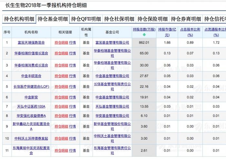Open company 富国基金管理有限公司
226x159 pixels.
112,43
